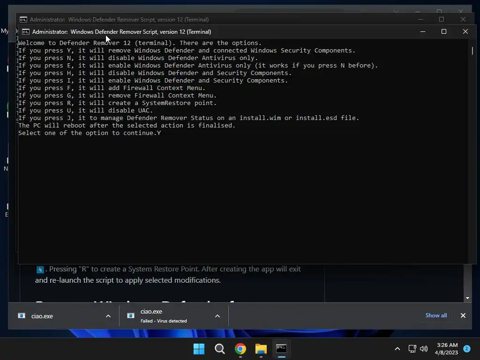Click the 'If you press G' remove Firewall line
Screen dimensions: 480x360
[x=117, y=96]
